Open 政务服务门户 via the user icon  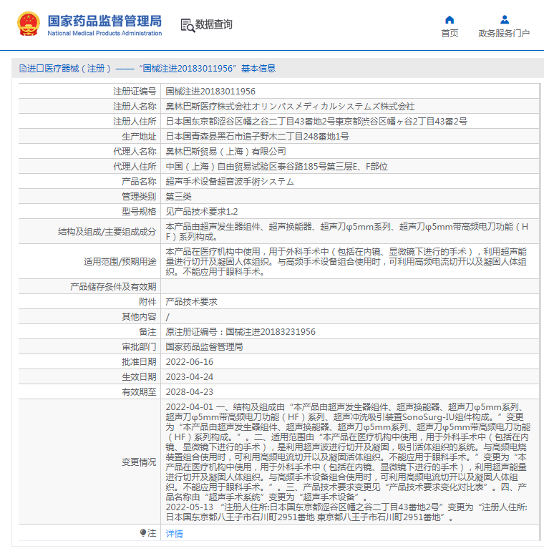click(505, 19)
